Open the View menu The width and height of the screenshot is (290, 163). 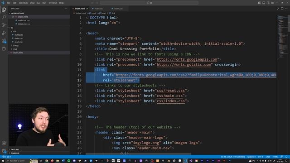[32, 3]
